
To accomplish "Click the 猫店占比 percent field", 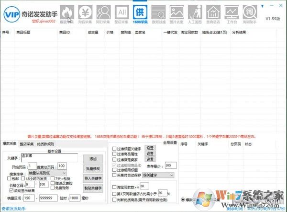I will click(x=162, y=193).
